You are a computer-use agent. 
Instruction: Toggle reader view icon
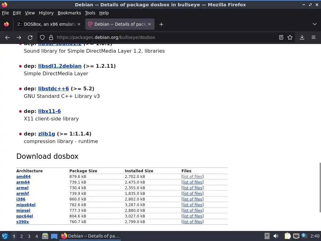(x=281, y=37)
